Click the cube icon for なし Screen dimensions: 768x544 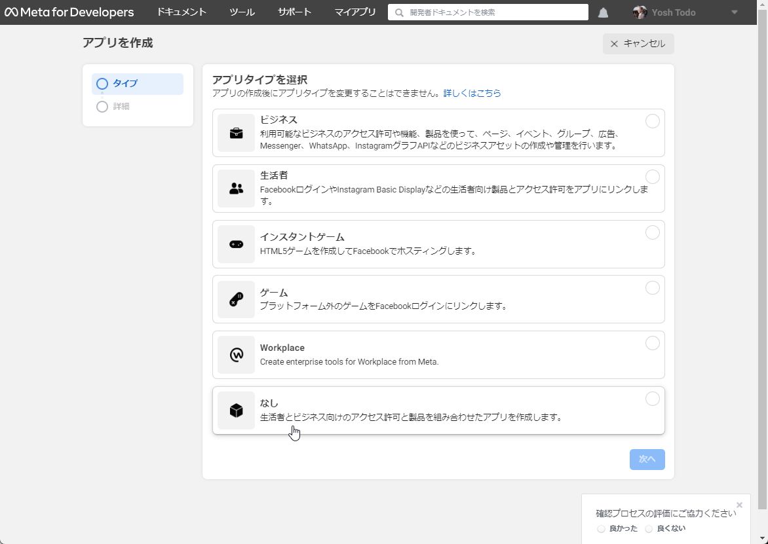pos(236,410)
